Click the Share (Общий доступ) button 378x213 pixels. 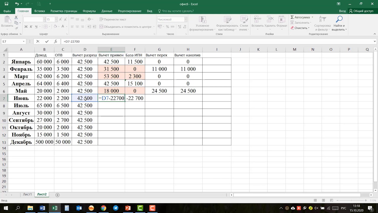(361, 11)
